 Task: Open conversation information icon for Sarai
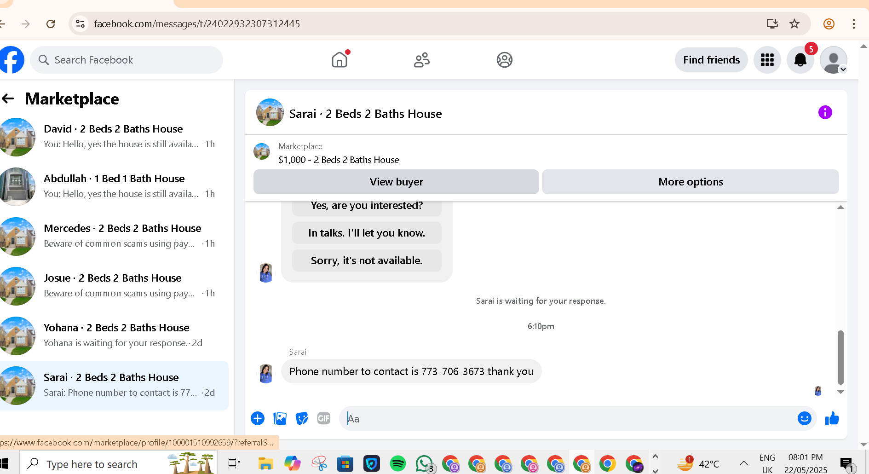coord(825,112)
